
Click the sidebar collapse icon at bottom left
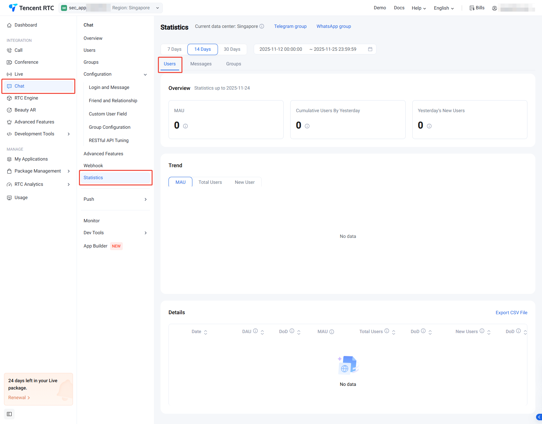tap(9, 414)
